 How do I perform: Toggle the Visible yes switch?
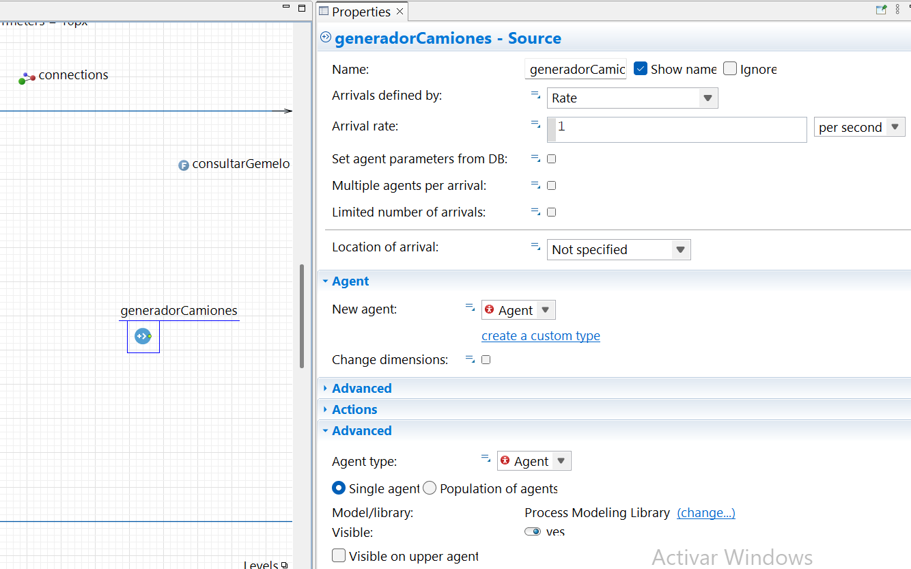point(533,531)
